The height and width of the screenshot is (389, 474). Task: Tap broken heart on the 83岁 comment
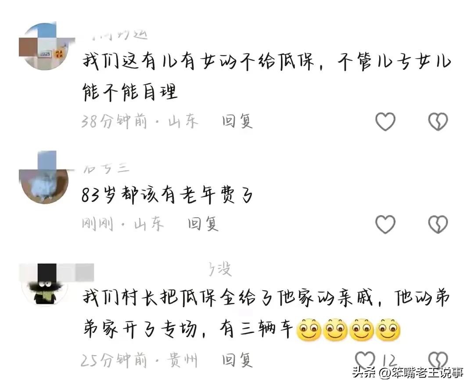(x=438, y=224)
